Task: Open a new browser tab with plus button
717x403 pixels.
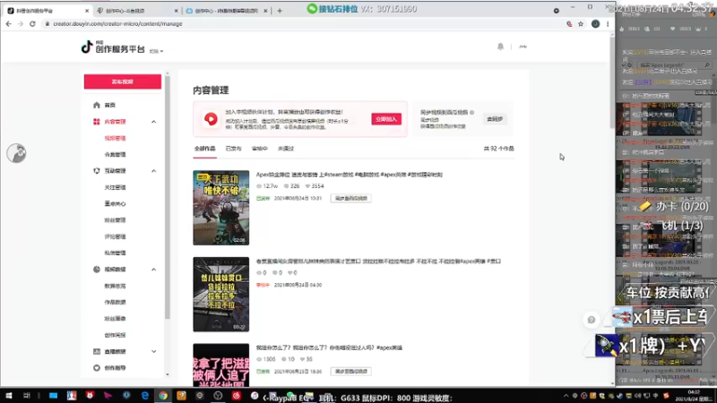Action: 280,11
